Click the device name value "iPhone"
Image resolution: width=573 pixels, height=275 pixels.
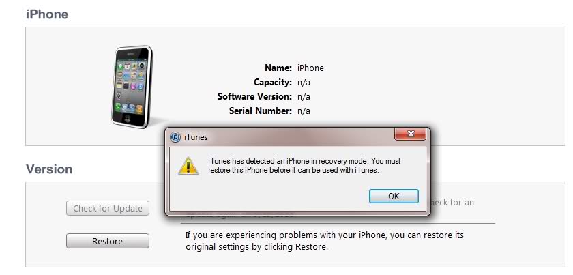(310, 68)
